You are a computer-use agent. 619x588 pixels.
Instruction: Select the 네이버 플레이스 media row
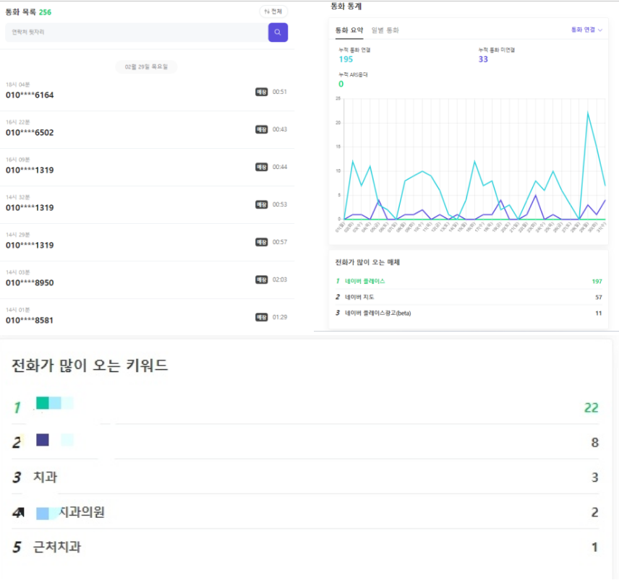tap(469, 281)
